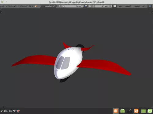Open the File menu

(x=144, y=6)
